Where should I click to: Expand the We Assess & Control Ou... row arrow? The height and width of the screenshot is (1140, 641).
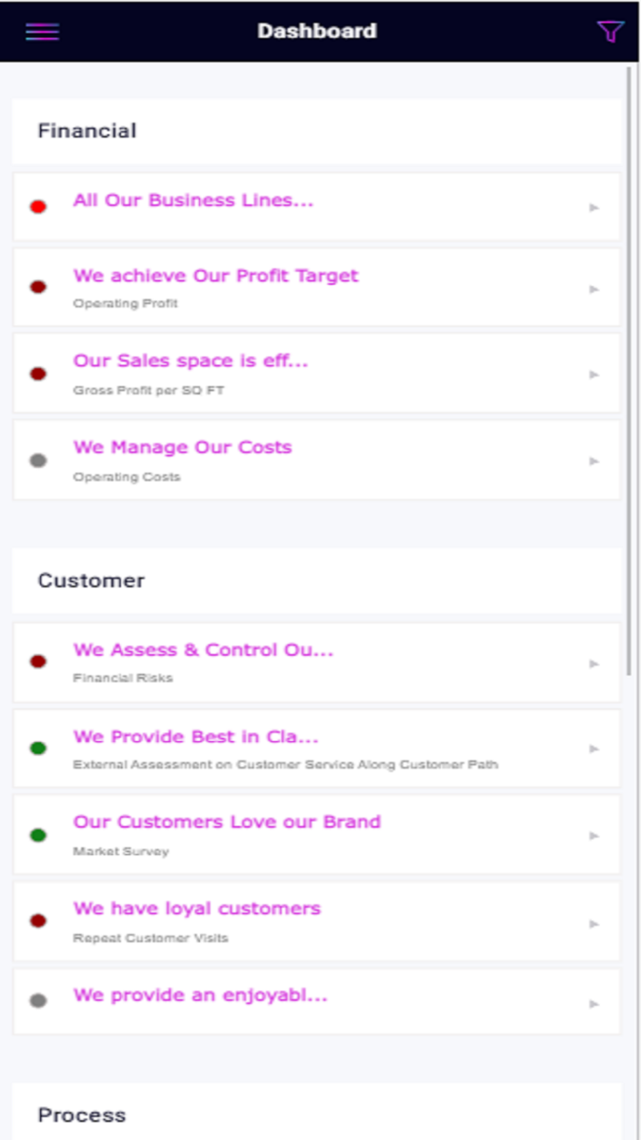tap(594, 664)
